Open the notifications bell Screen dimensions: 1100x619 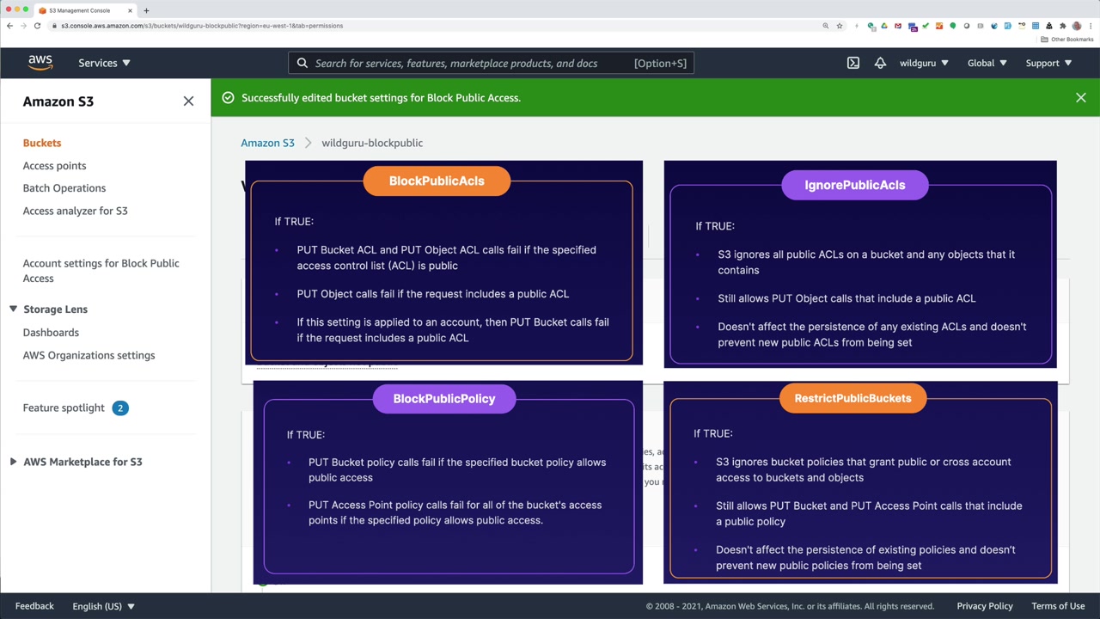(880, 63)
